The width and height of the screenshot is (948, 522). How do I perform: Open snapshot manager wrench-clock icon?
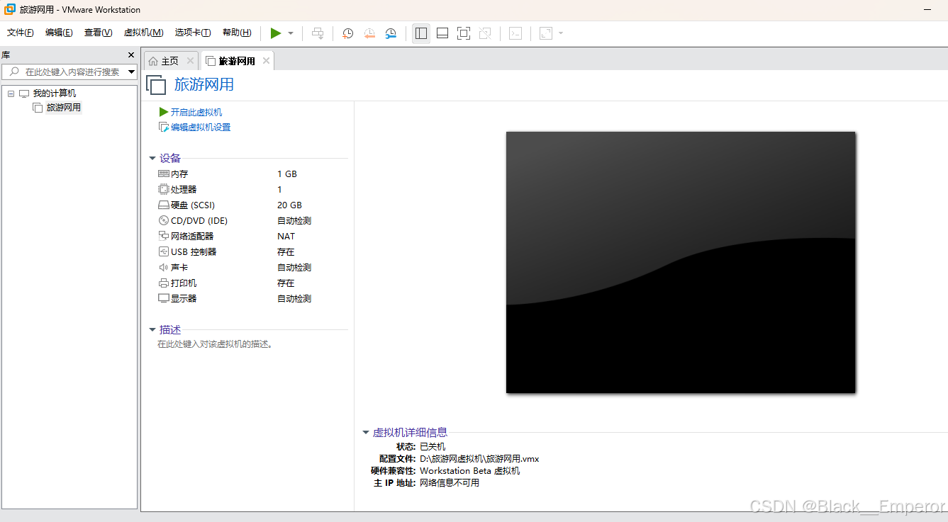[391, 33]
